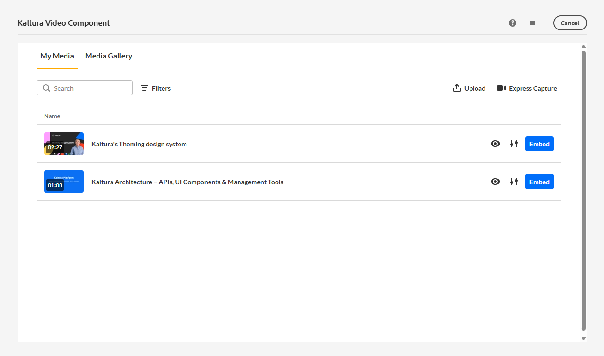
Task: Start Express Capture recording
Action: tap(527, 88)
